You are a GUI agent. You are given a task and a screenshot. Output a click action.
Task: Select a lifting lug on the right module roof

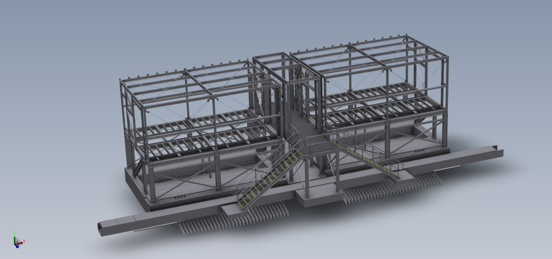click(x=405, y=40)
